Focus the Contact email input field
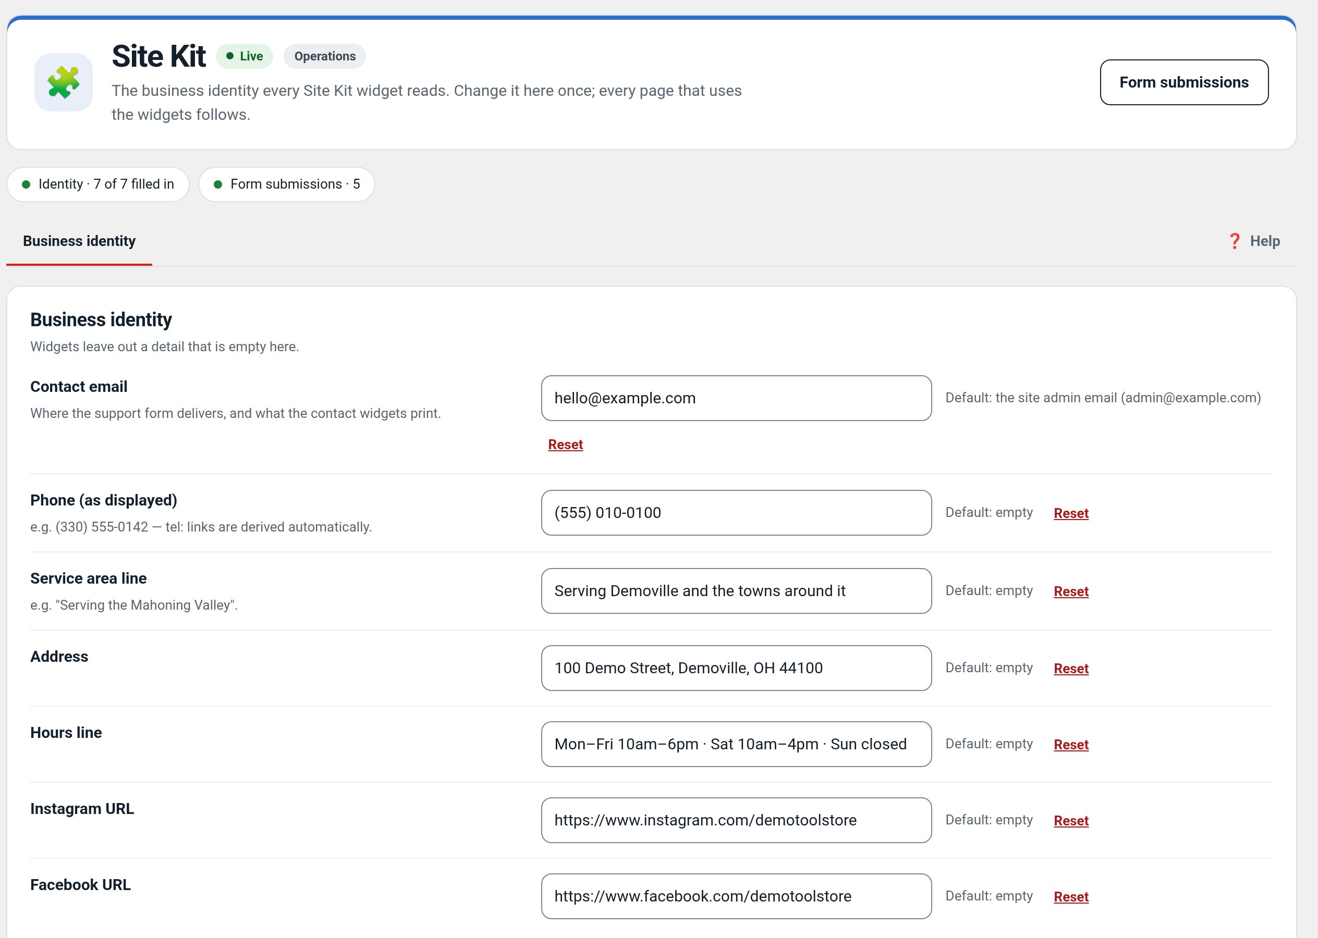Viewport: 1318px width, 938px height. point(736,398)
